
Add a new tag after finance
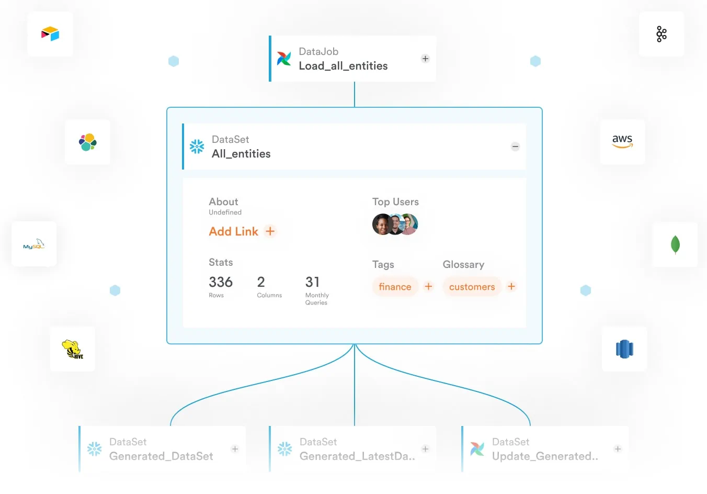point(428,286)
